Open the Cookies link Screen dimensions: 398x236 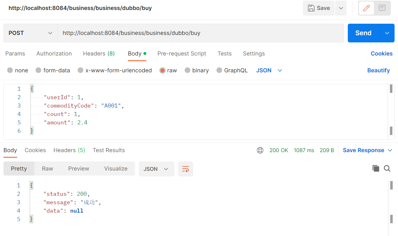point(381,54)
